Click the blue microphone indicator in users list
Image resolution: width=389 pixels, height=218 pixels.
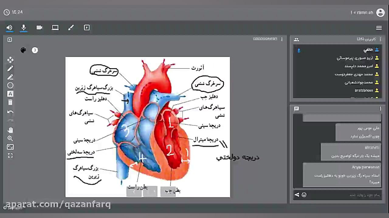pyautogui.click(x=299, y=51)
